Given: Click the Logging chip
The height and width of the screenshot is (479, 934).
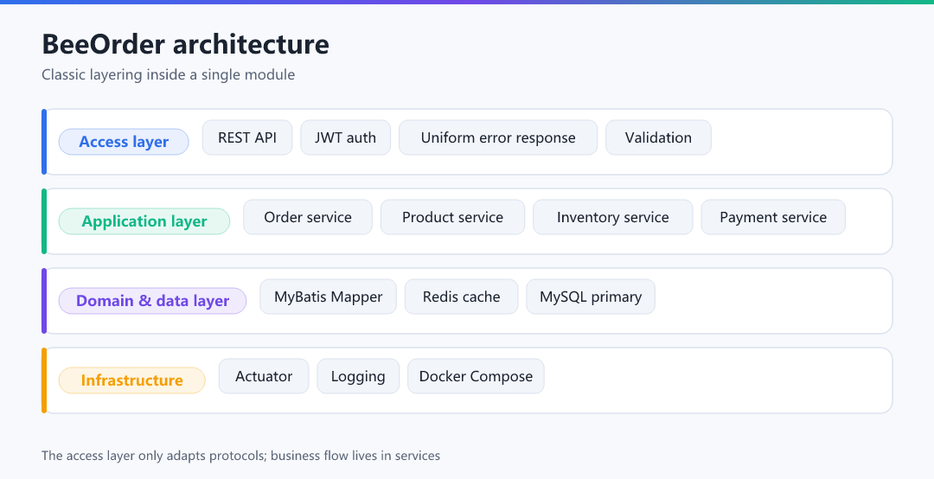Looking at the screenshot, I should 358,376.
